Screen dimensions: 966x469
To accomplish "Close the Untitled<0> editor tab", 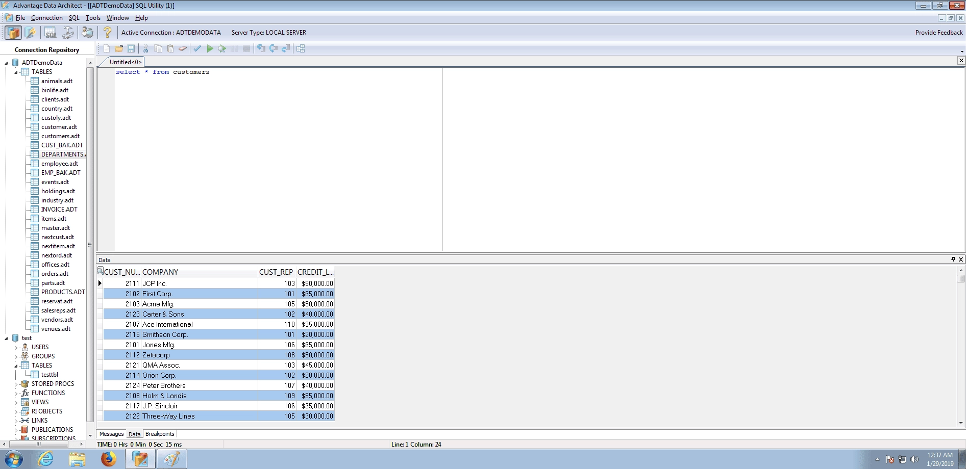I will 961,61.
